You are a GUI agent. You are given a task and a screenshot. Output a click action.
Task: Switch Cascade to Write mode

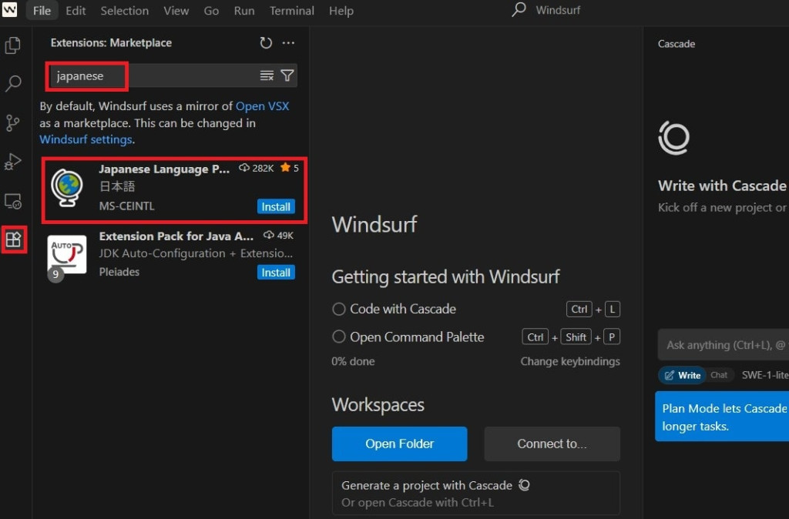pos(683,375)
